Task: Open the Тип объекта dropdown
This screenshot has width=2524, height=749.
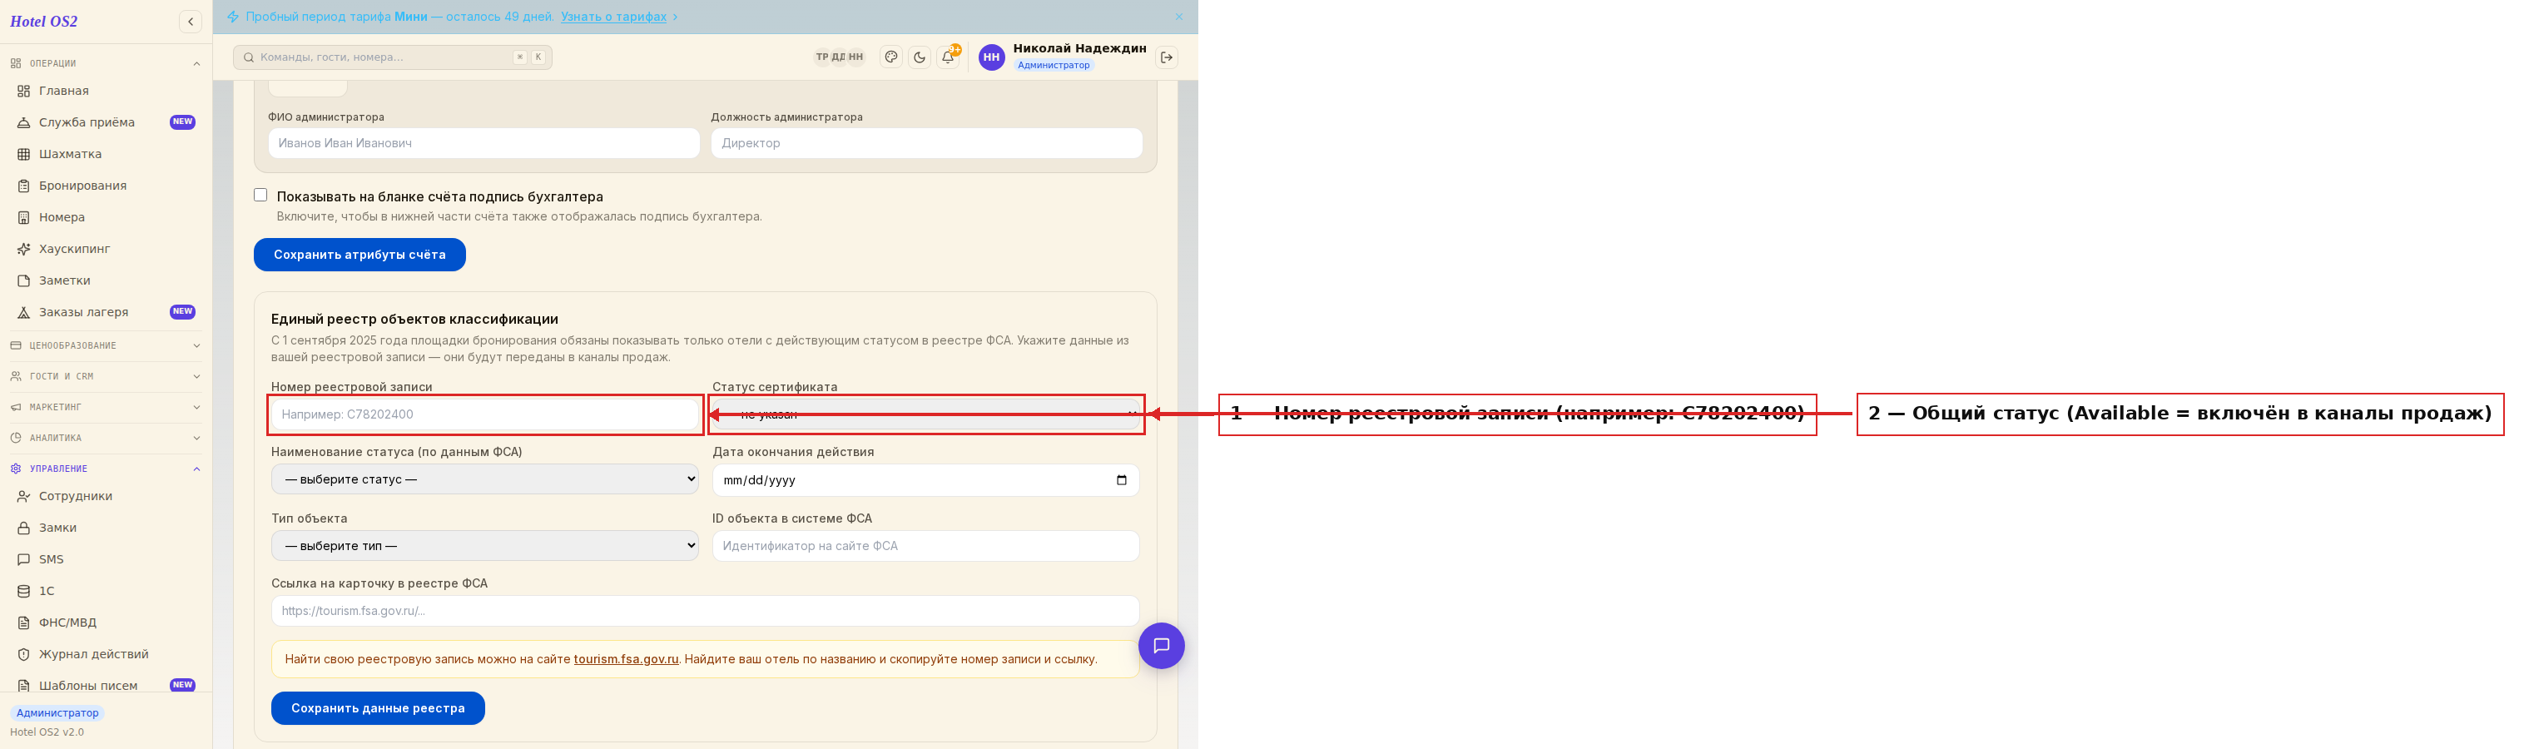Action: pos(485,546)
